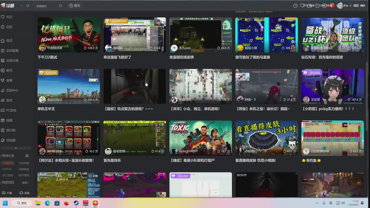
Task: Open the Toxic Commando stream thumbnail
Action: tap(201, 138)
